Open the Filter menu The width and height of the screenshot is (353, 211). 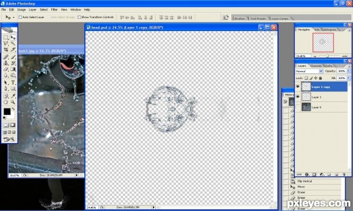coord(54,9)
